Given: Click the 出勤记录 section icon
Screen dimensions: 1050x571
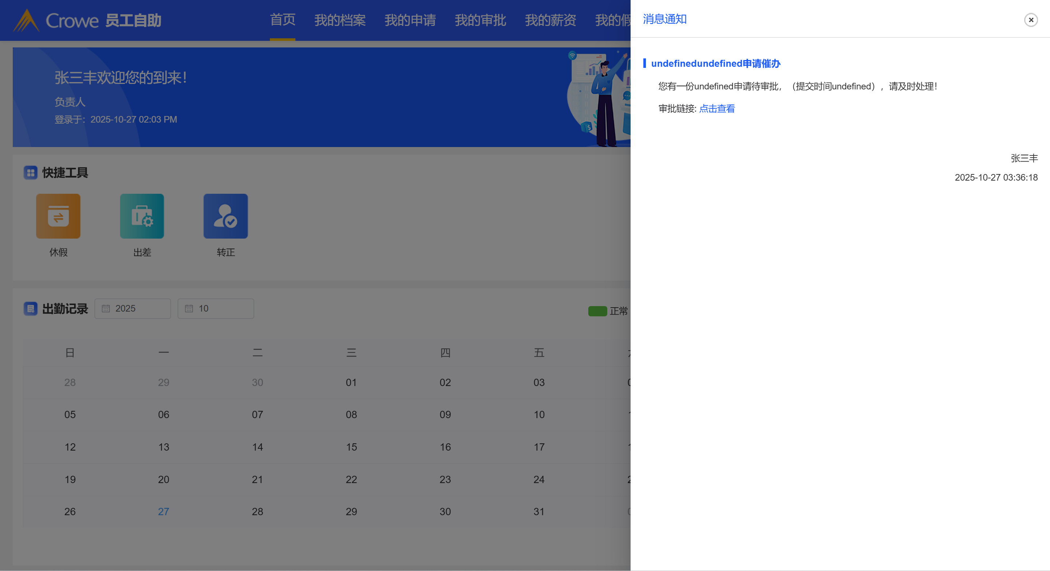Looking at the screenshot, I should click(x=31, y=309).
